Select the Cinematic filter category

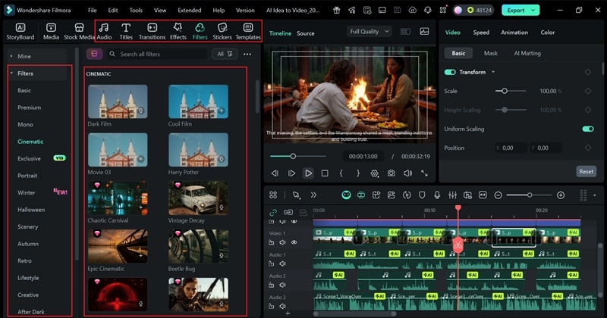[30, 142]
